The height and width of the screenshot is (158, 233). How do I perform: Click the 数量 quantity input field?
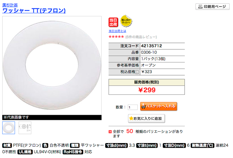click(x=133, y=107)
